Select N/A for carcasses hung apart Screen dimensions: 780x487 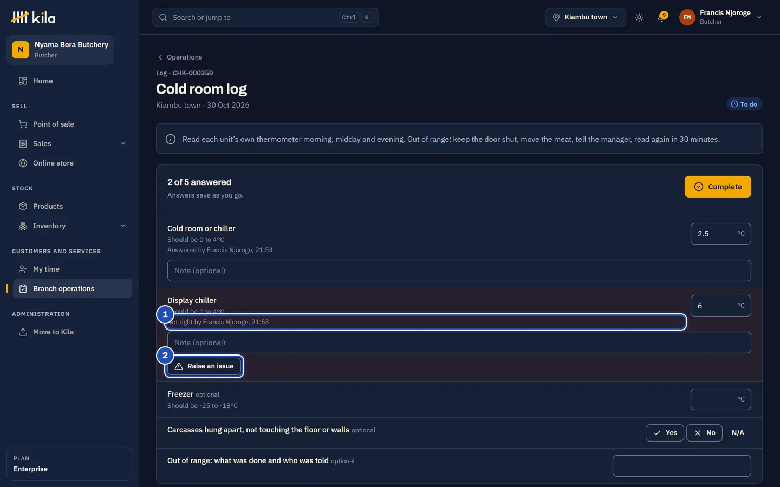738,433
